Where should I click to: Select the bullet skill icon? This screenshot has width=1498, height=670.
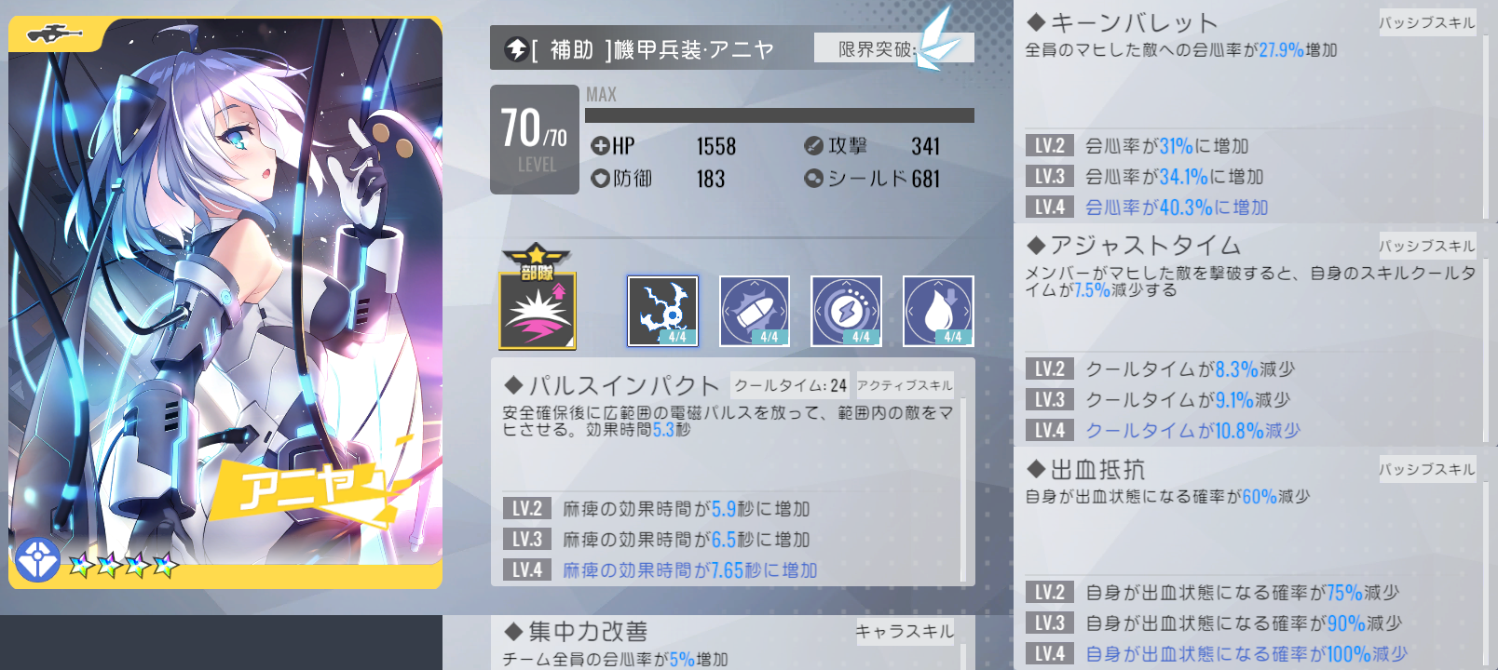pos(755,311)
